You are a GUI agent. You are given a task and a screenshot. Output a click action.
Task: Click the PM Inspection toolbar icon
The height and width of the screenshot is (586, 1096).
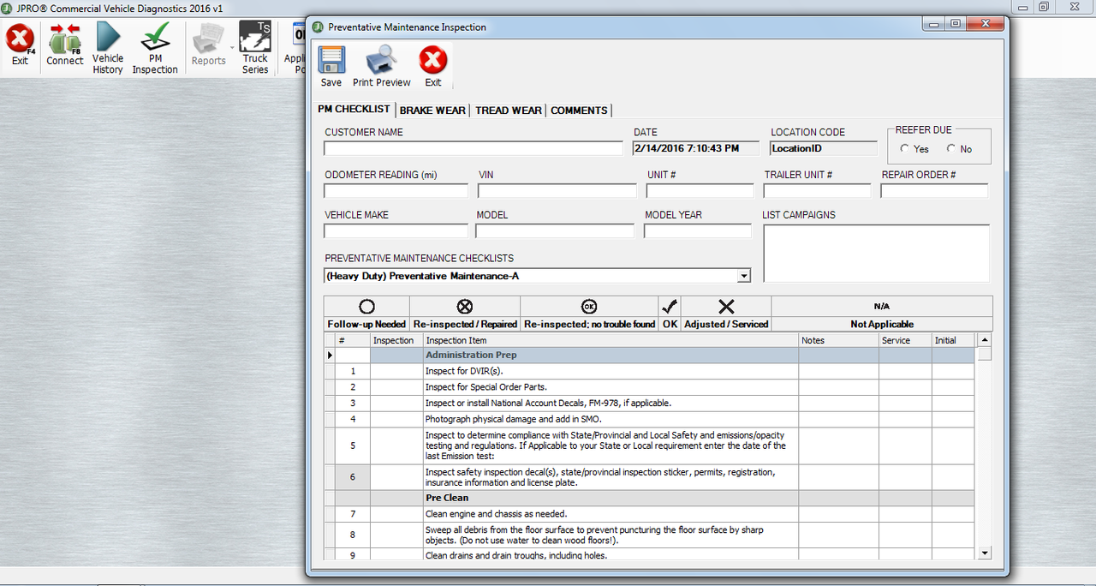pos(155,48)
